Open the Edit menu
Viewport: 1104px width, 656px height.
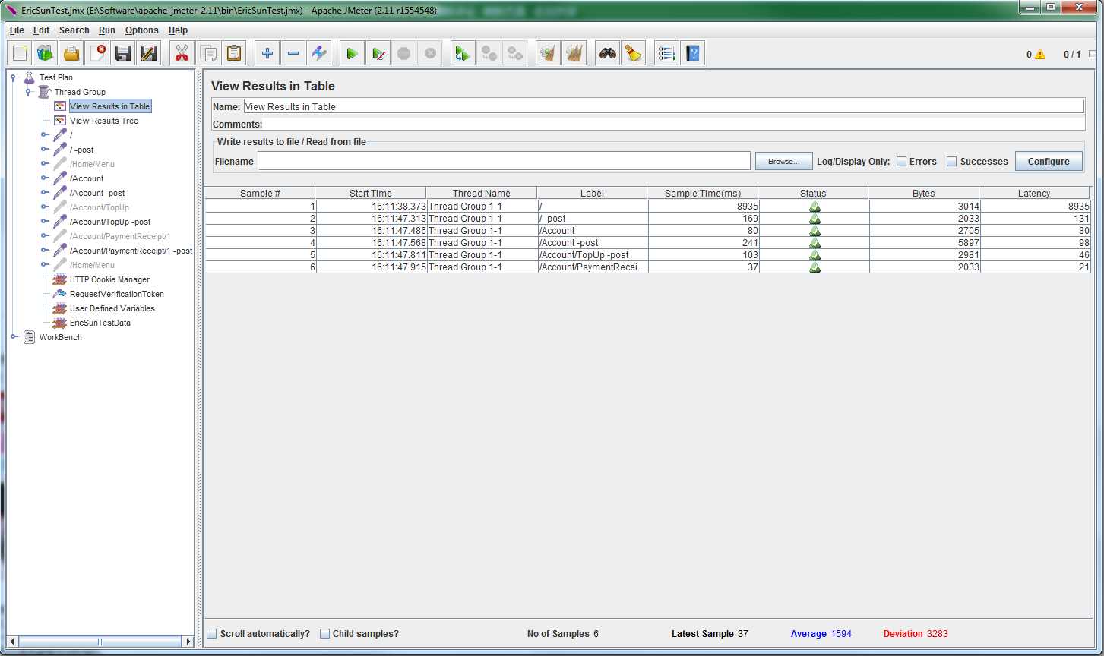tap(41, 30)
